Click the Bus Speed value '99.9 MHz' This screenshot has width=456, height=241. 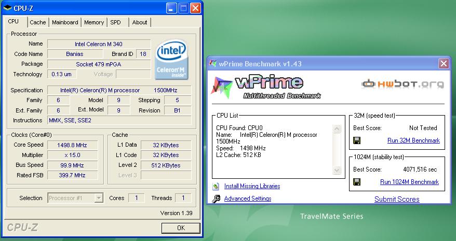(72, 165)
